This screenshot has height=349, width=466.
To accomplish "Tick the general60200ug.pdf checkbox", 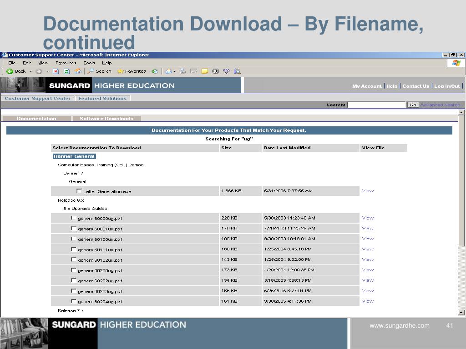I will pos(74,270).
